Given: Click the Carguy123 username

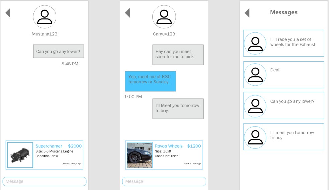Looking at the screenshot, I should tap(164, 34).
